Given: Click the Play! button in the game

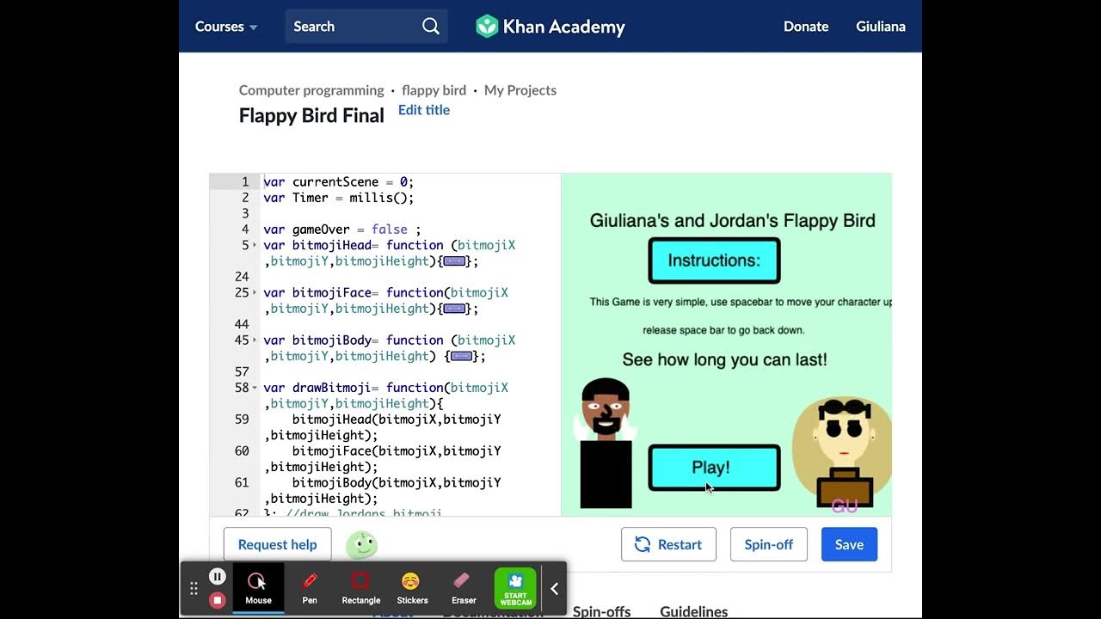Looking at the screenshot, I should [714, 468].
